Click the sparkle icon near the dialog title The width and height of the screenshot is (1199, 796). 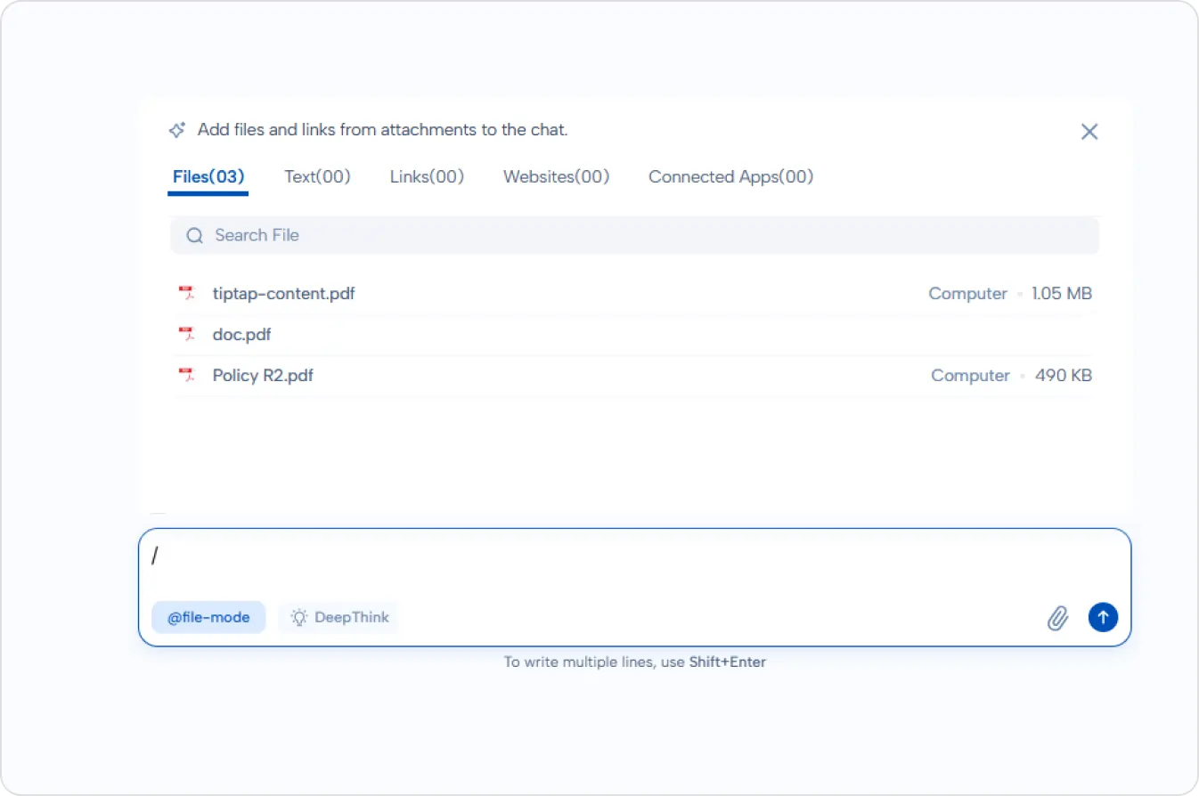click(x=176, y=129)
